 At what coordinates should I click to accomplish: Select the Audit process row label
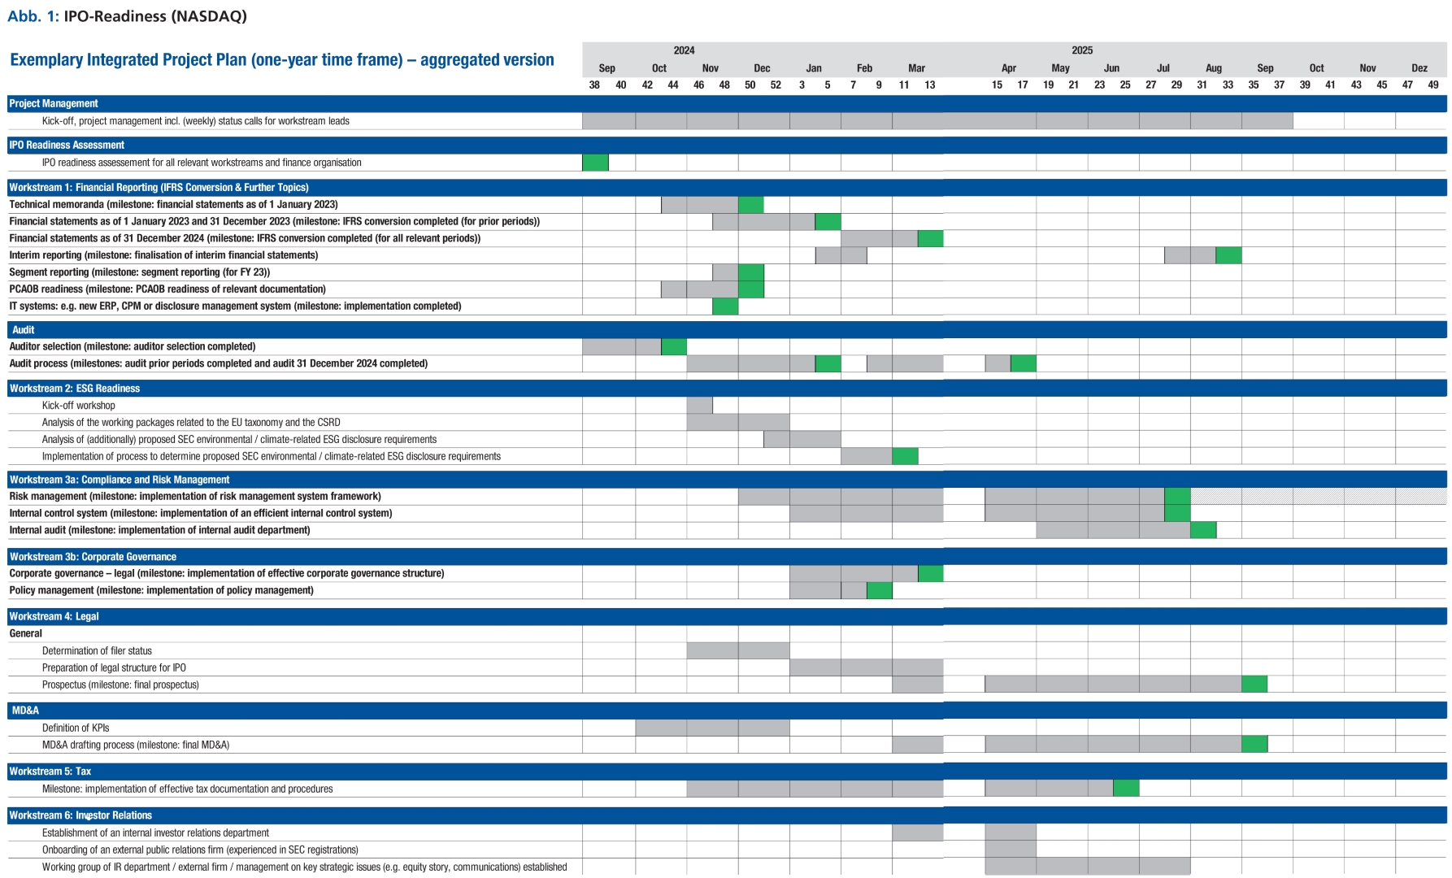tap(218, 363)
